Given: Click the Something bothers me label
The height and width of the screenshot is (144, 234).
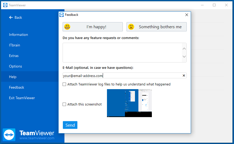Looking at the screenshot, I should tap(160, 27).
